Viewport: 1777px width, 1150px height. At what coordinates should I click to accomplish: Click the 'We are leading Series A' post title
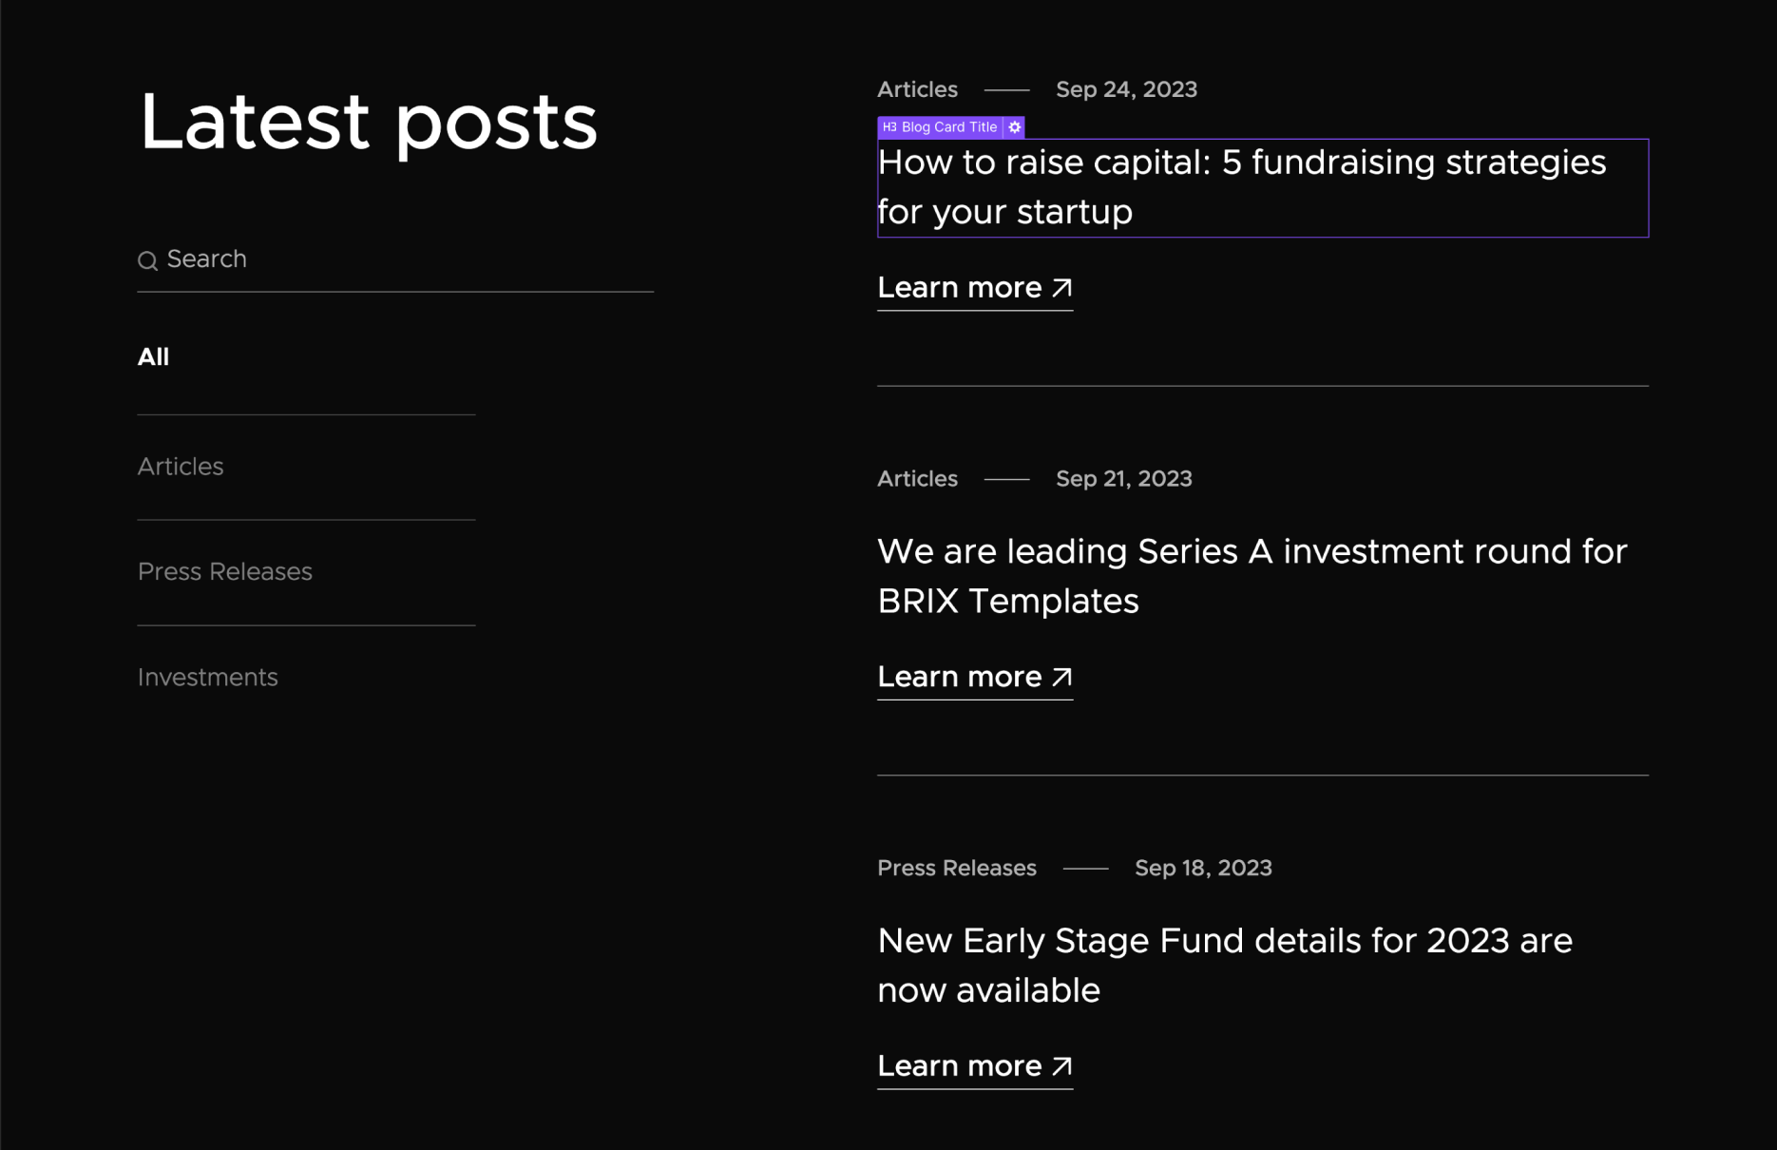point(1252,575)
